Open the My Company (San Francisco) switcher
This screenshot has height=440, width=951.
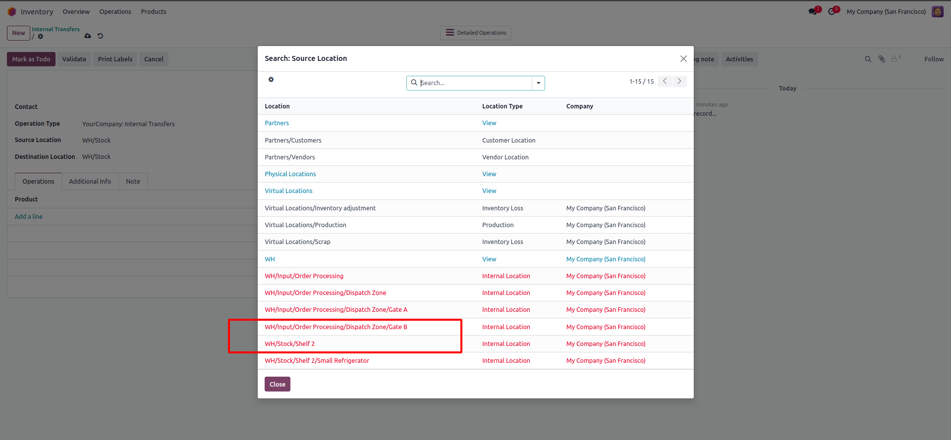pos(886,11)
